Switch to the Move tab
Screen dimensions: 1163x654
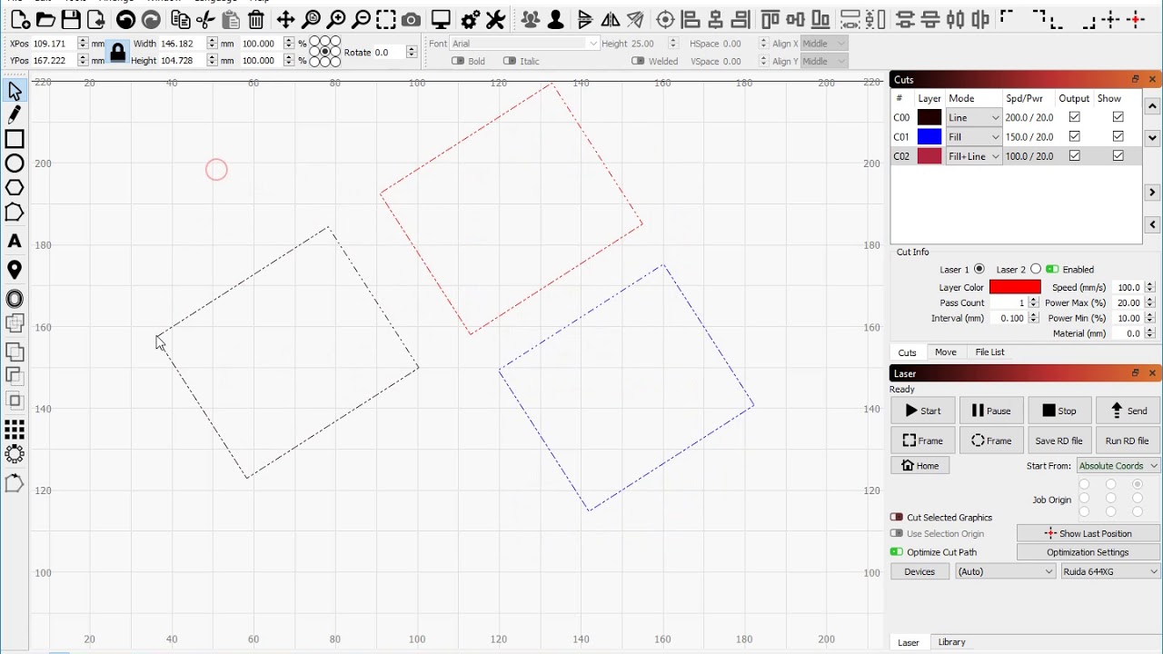point(945,352)
